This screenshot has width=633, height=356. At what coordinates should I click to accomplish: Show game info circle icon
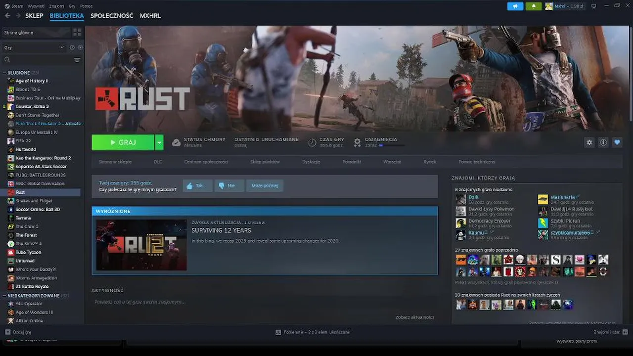click(603, 142)
